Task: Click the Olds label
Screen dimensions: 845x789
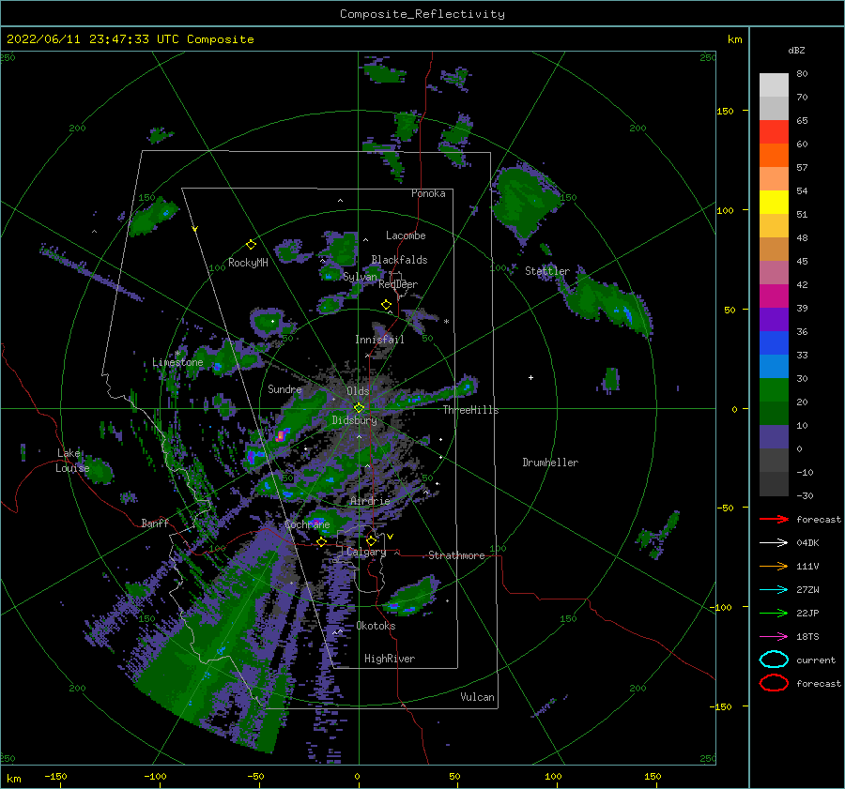Action: (358, 391)
